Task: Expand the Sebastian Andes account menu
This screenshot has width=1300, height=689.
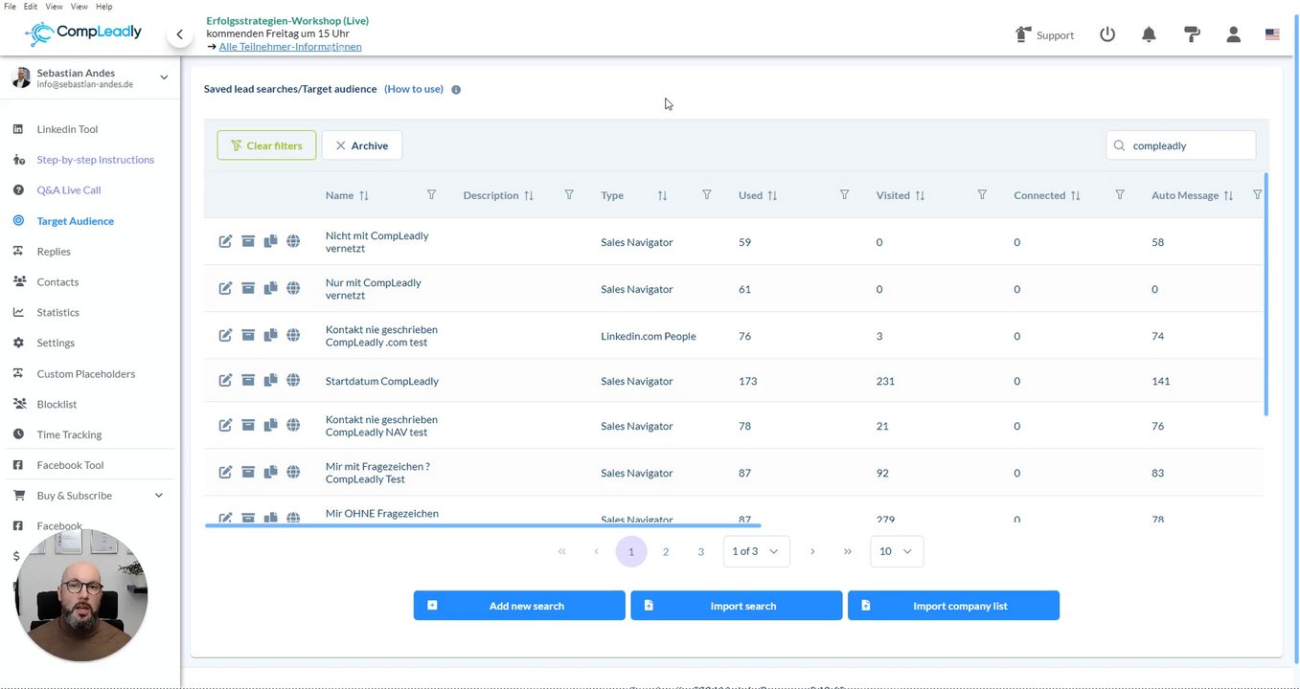Action: tap(164, 78)
